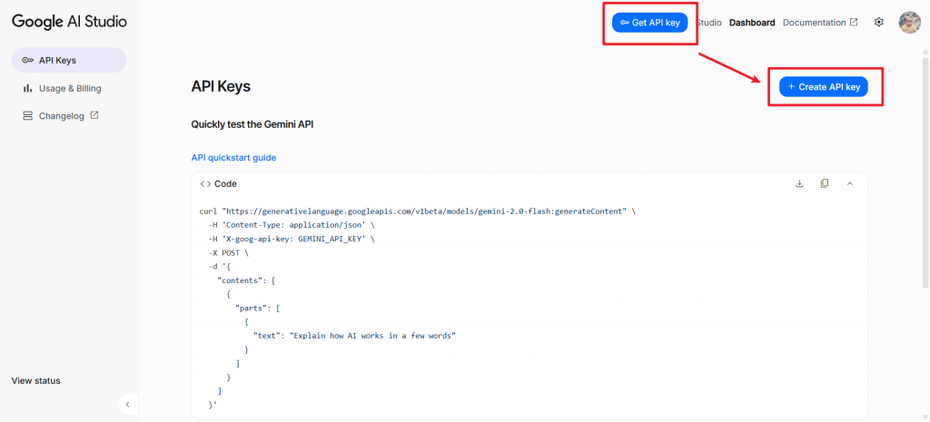Click the Get API key button

pos(650,23)
